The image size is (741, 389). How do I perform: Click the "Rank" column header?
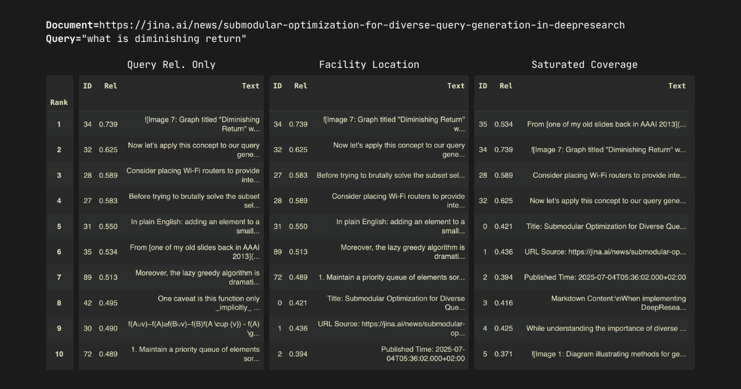click(59, 102)
